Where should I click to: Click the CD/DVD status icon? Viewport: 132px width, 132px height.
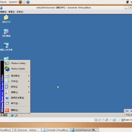coord(100,120)
